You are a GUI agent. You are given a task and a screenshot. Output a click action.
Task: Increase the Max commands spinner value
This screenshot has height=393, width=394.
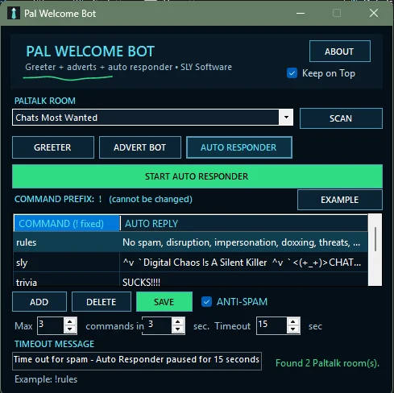pos(70,322)
